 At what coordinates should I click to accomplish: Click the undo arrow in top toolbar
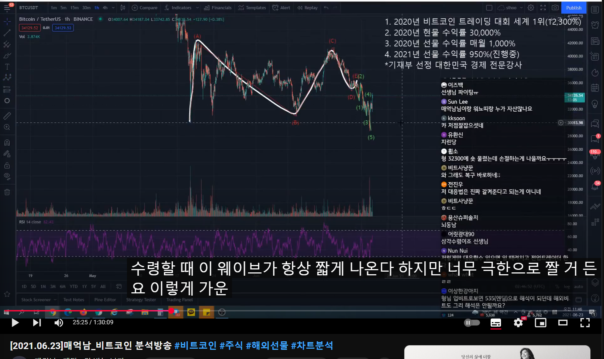point(326,8)
